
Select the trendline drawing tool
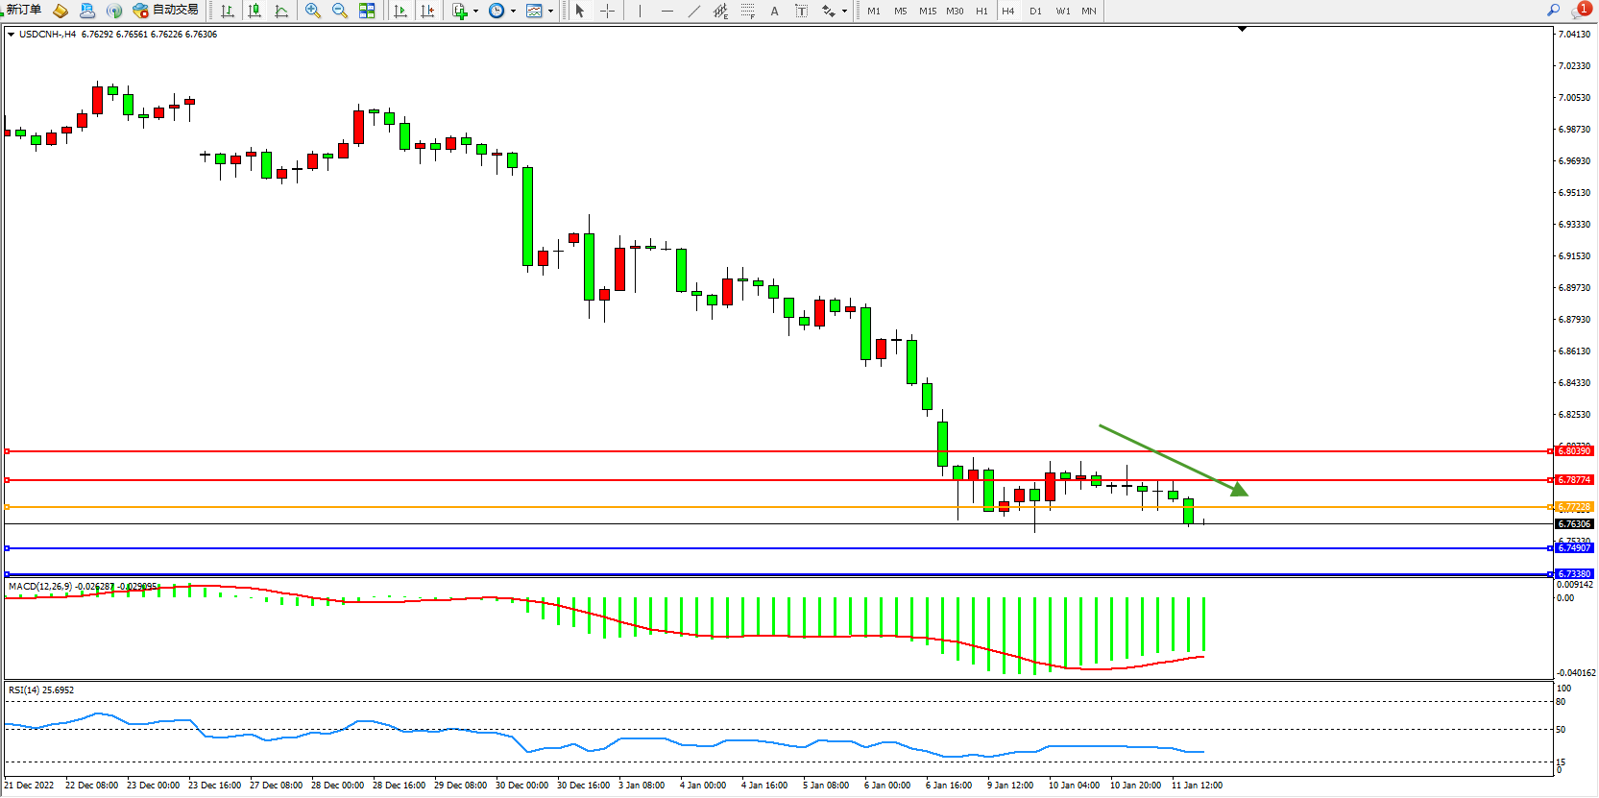(694, 12)
